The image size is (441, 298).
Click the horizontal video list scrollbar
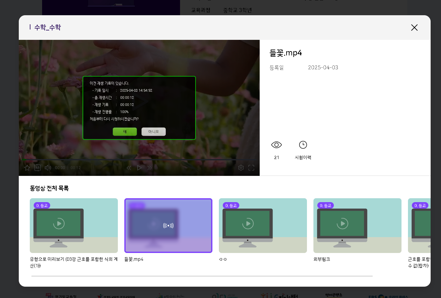point(202,276)
